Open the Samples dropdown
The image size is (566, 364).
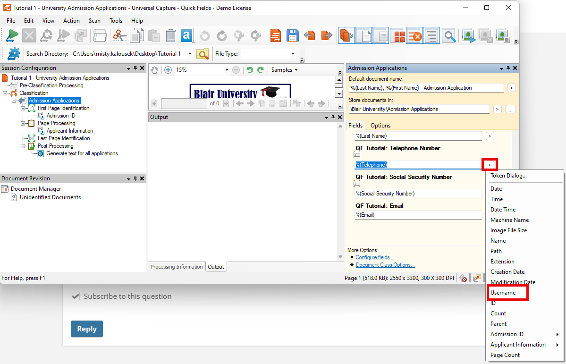285,70
